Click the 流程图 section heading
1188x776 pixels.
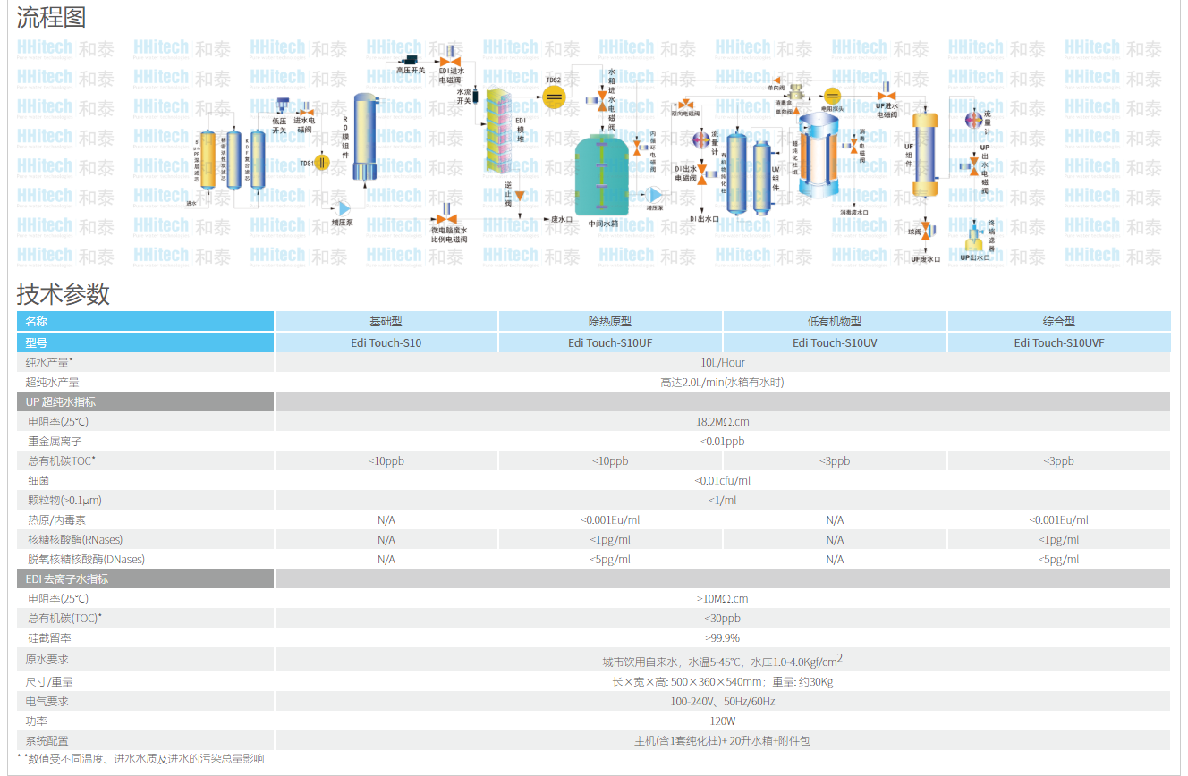pos(50,16)
